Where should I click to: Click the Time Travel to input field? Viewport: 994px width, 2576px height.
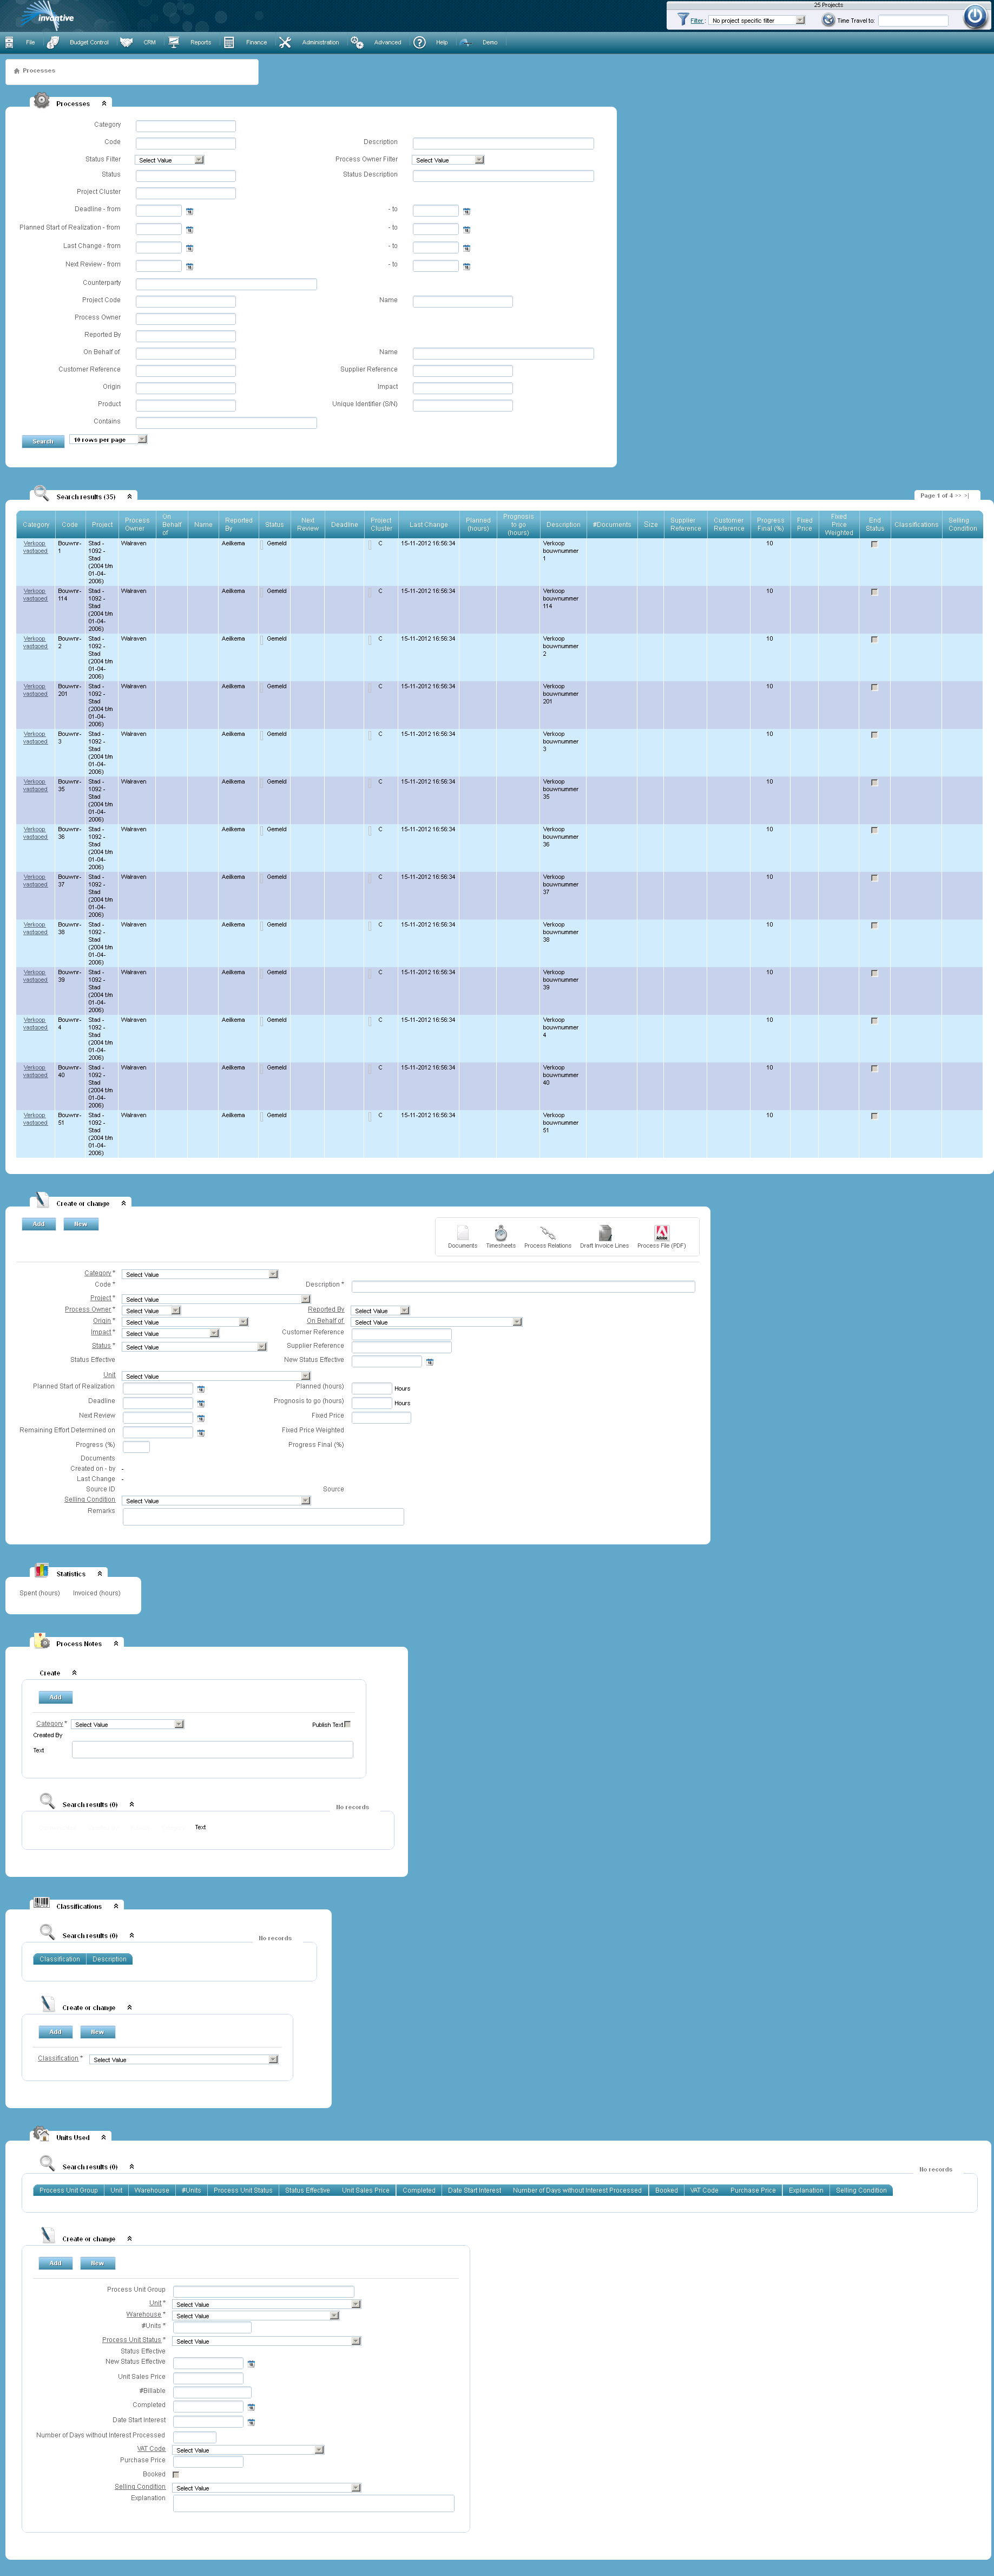tap(913, 20)
